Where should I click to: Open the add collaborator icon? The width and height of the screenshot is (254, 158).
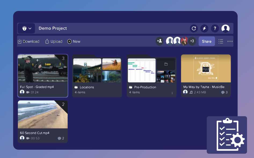[159, 41]
